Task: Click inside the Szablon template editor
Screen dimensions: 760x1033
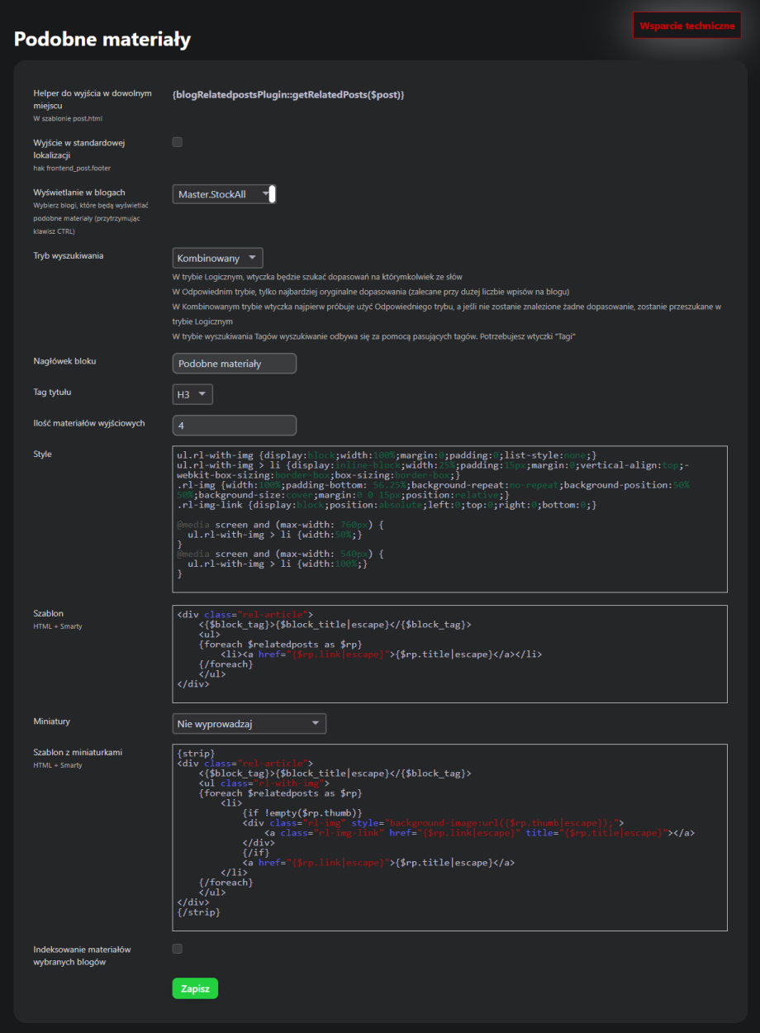Action: coord(449,653)
